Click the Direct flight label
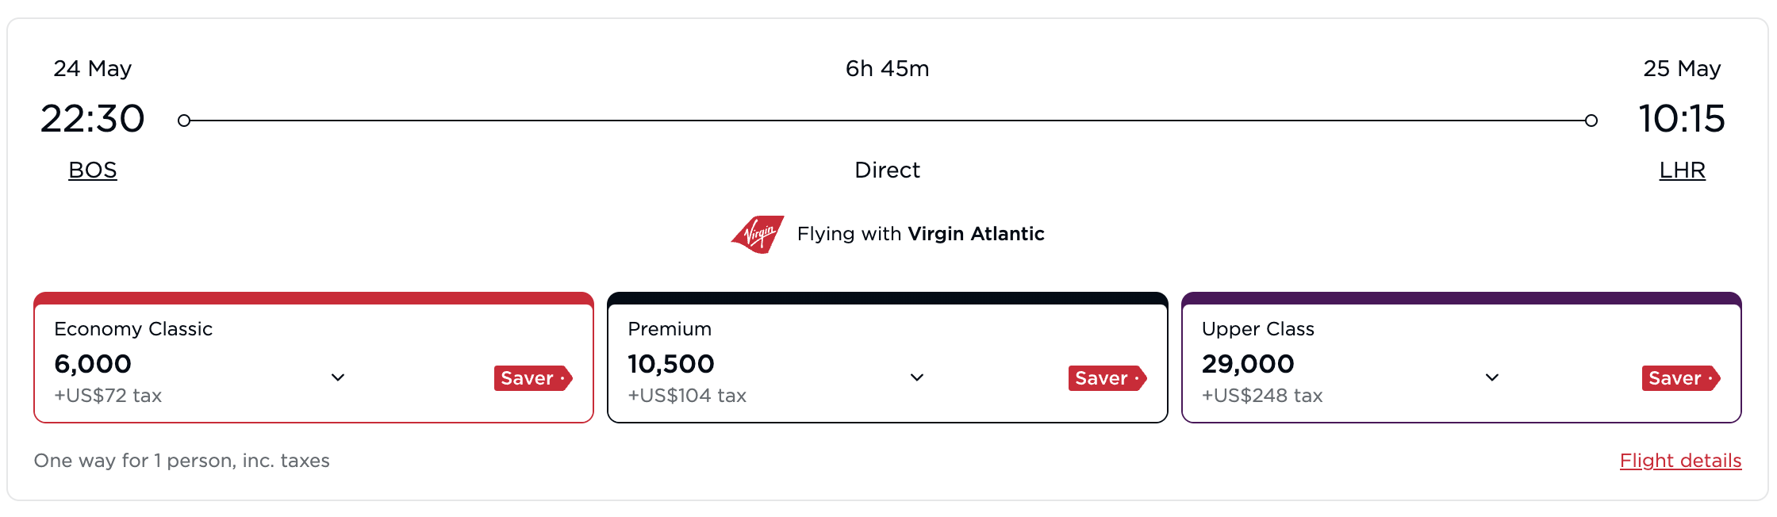The height and width of the screenshot is (517, 1777). [888, 170]
